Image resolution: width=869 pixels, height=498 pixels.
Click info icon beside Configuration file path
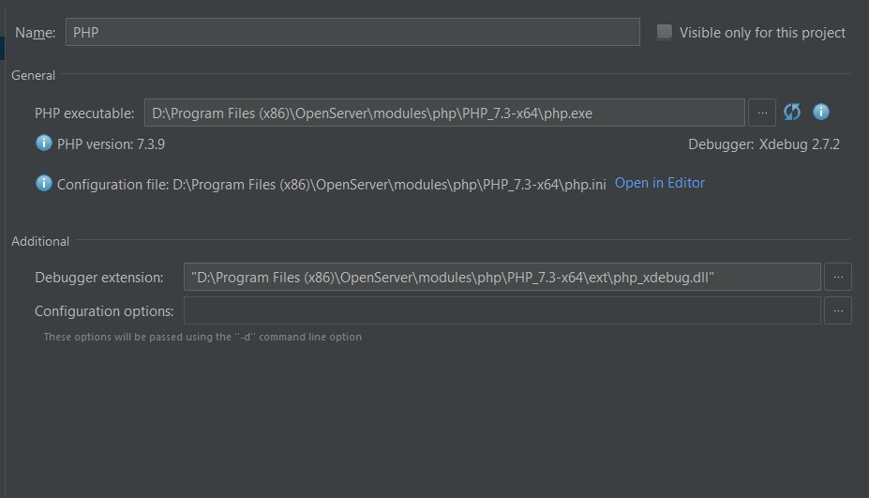44,183
